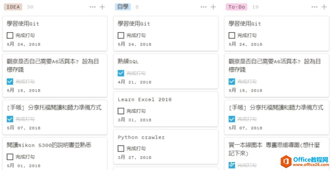
Task: Open the 自學 column options menu
Action: (203, 7)
